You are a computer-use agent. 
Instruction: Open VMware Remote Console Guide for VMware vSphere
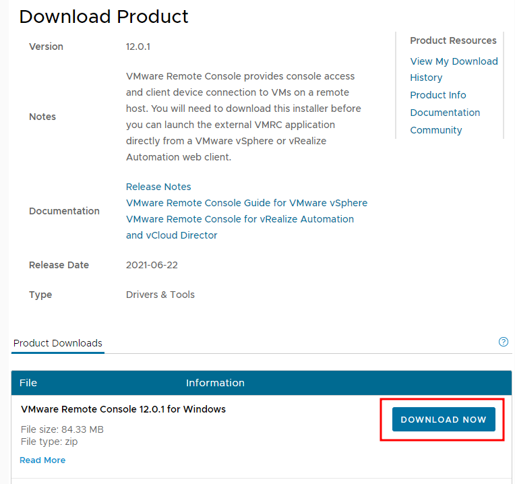pos(247,203)
